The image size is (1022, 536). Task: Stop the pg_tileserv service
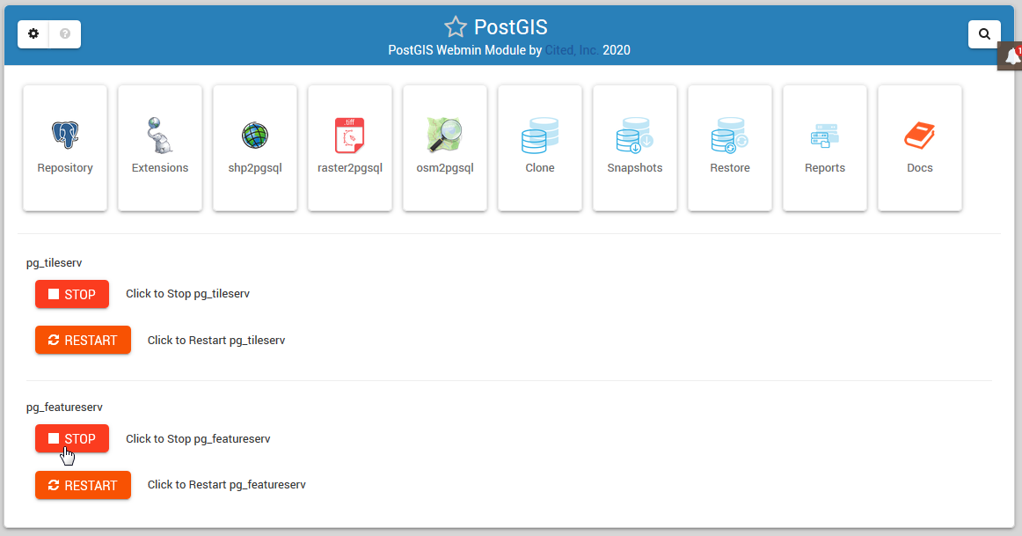click(72, 294)
